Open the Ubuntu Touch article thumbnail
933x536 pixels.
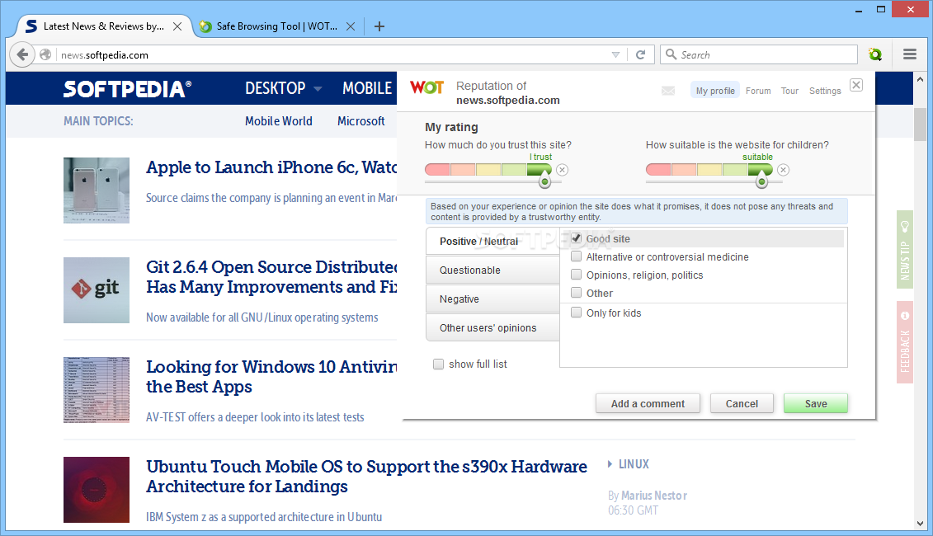pyautogui.click(x=97, y=490)
